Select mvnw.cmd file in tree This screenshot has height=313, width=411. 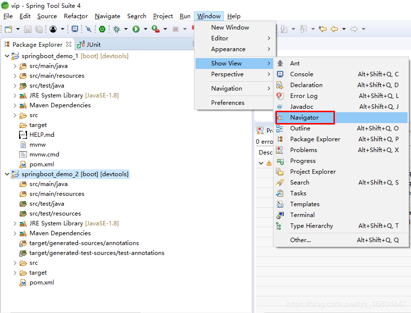pyautogui.click(x=39, y=155)
